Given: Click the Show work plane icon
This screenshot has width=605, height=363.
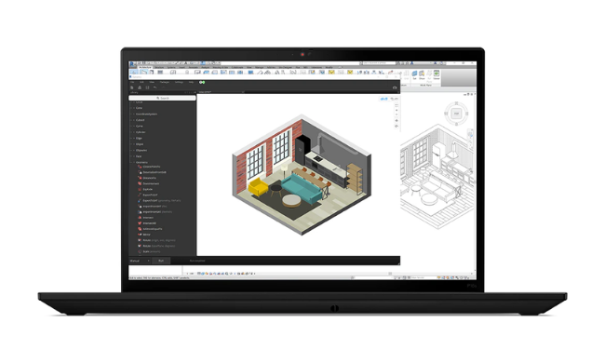Looking at the screenshot, I should (x=422, y=74).
